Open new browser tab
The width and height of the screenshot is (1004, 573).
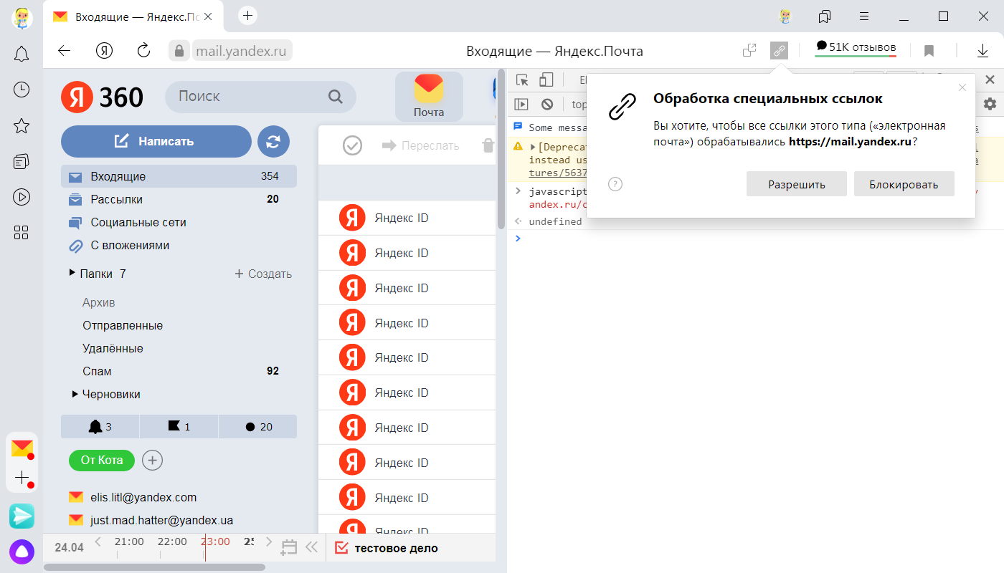tap(247, 15)
